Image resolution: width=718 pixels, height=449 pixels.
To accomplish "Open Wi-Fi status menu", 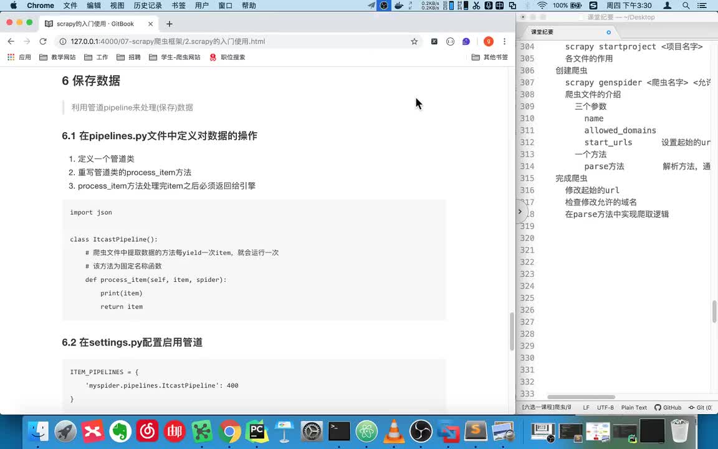I will 542,6.
